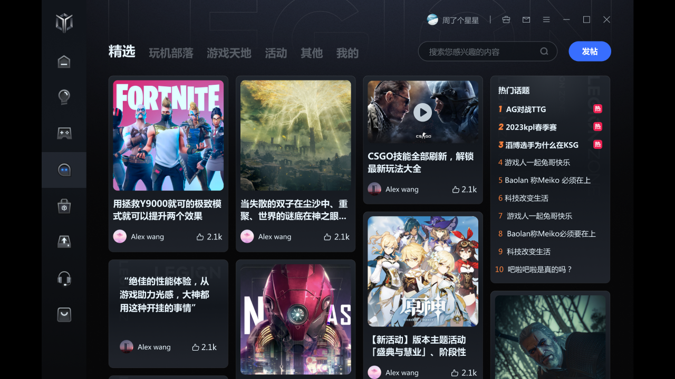The height and width of the screenshot is (379, 675).
Task: Open the Home section in the sidebar
Action: 64,62
